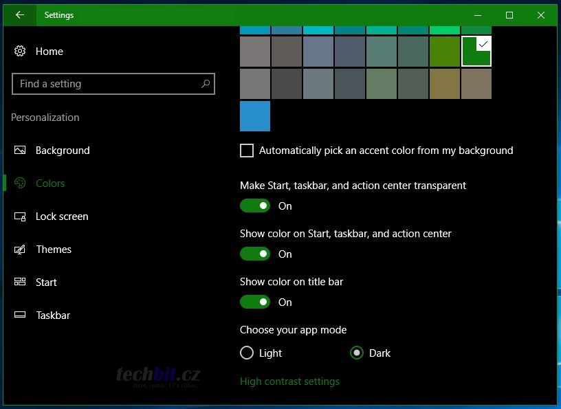Click the search magnifier icon
Viewport: 561px width, 409px height.
(x=205, y=84)
